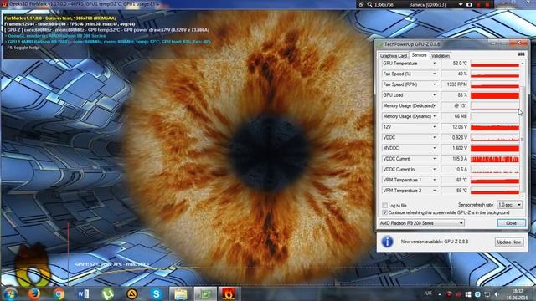Click GPU-Z title bar app icon
This screenshot has height=301, width=536.
pos(379,44)
